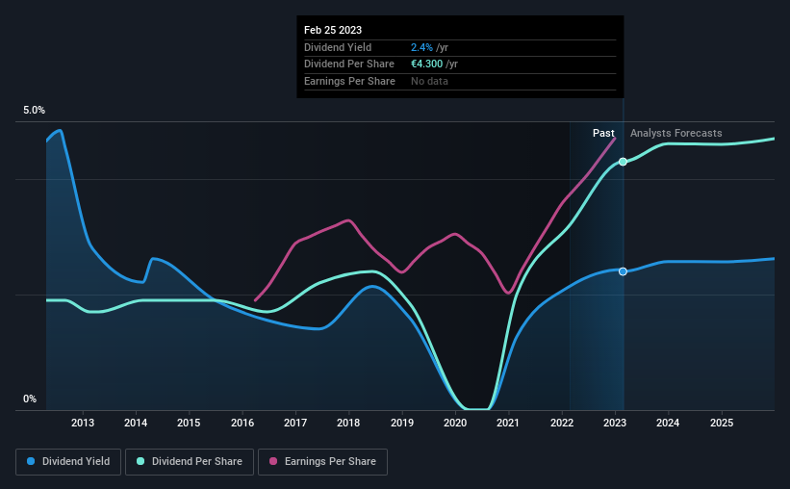Viewport: 790px width, 489px height.
Task: Click the Analysts Forecasts label
Action: tap(675, 133)
